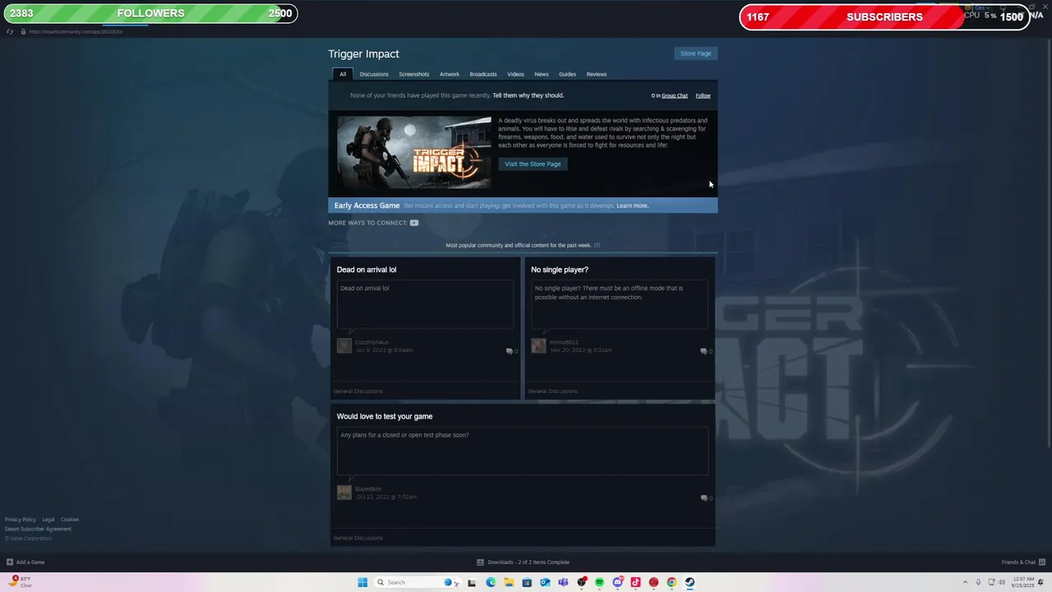Launch Microsoft Edge from the taskbar
This screenshot has width=1052, height=592.
coord(491,582)
